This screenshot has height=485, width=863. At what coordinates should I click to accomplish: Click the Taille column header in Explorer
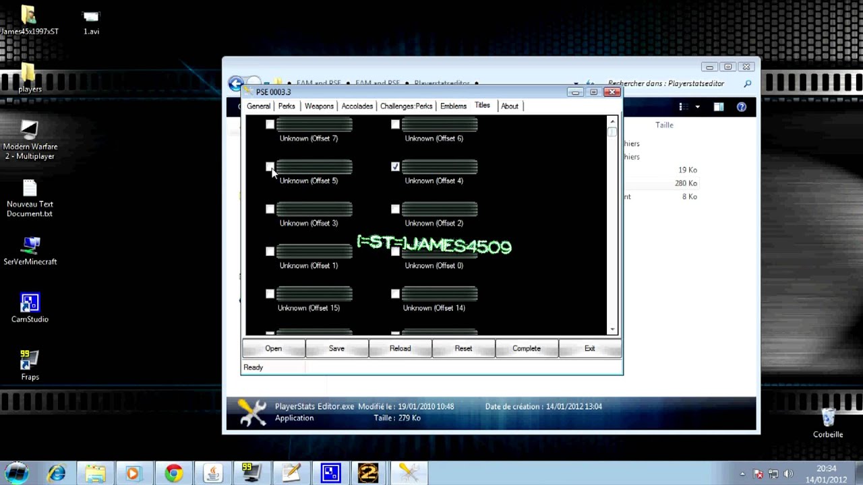[664, 125]
